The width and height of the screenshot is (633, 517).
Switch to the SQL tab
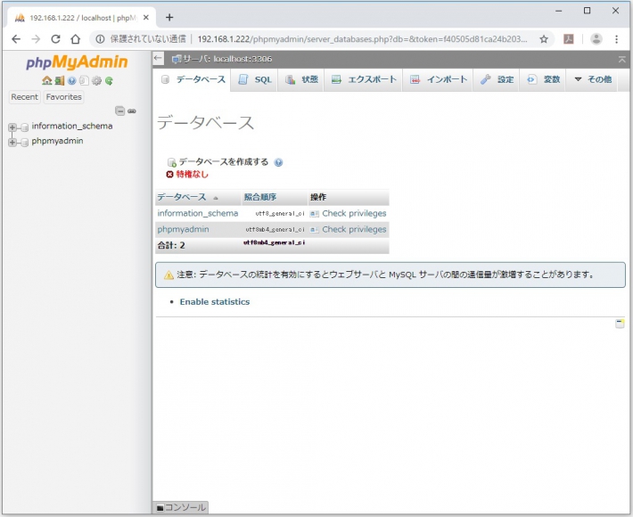(255, 79)
